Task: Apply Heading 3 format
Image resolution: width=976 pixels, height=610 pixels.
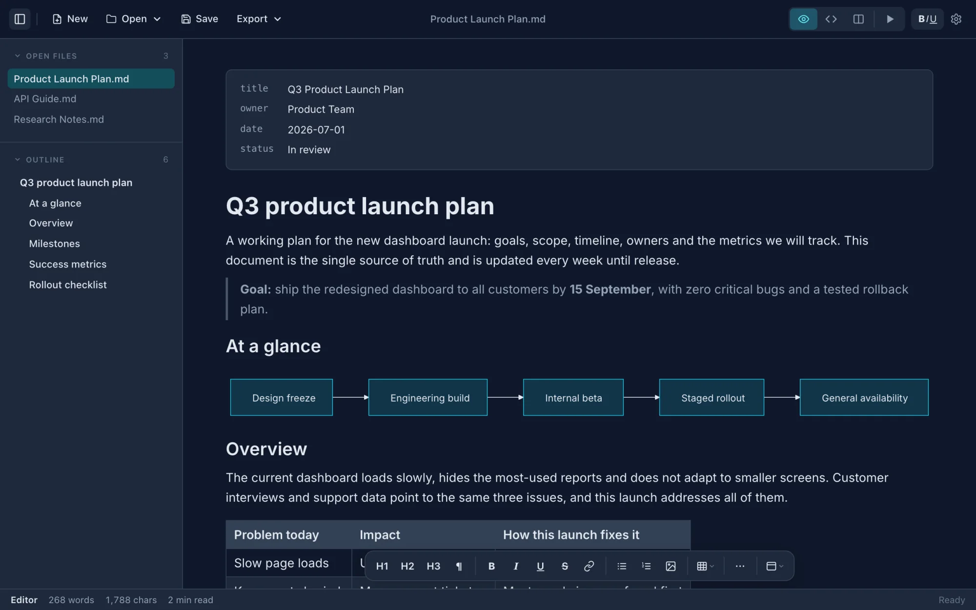Action: (433, 566)
